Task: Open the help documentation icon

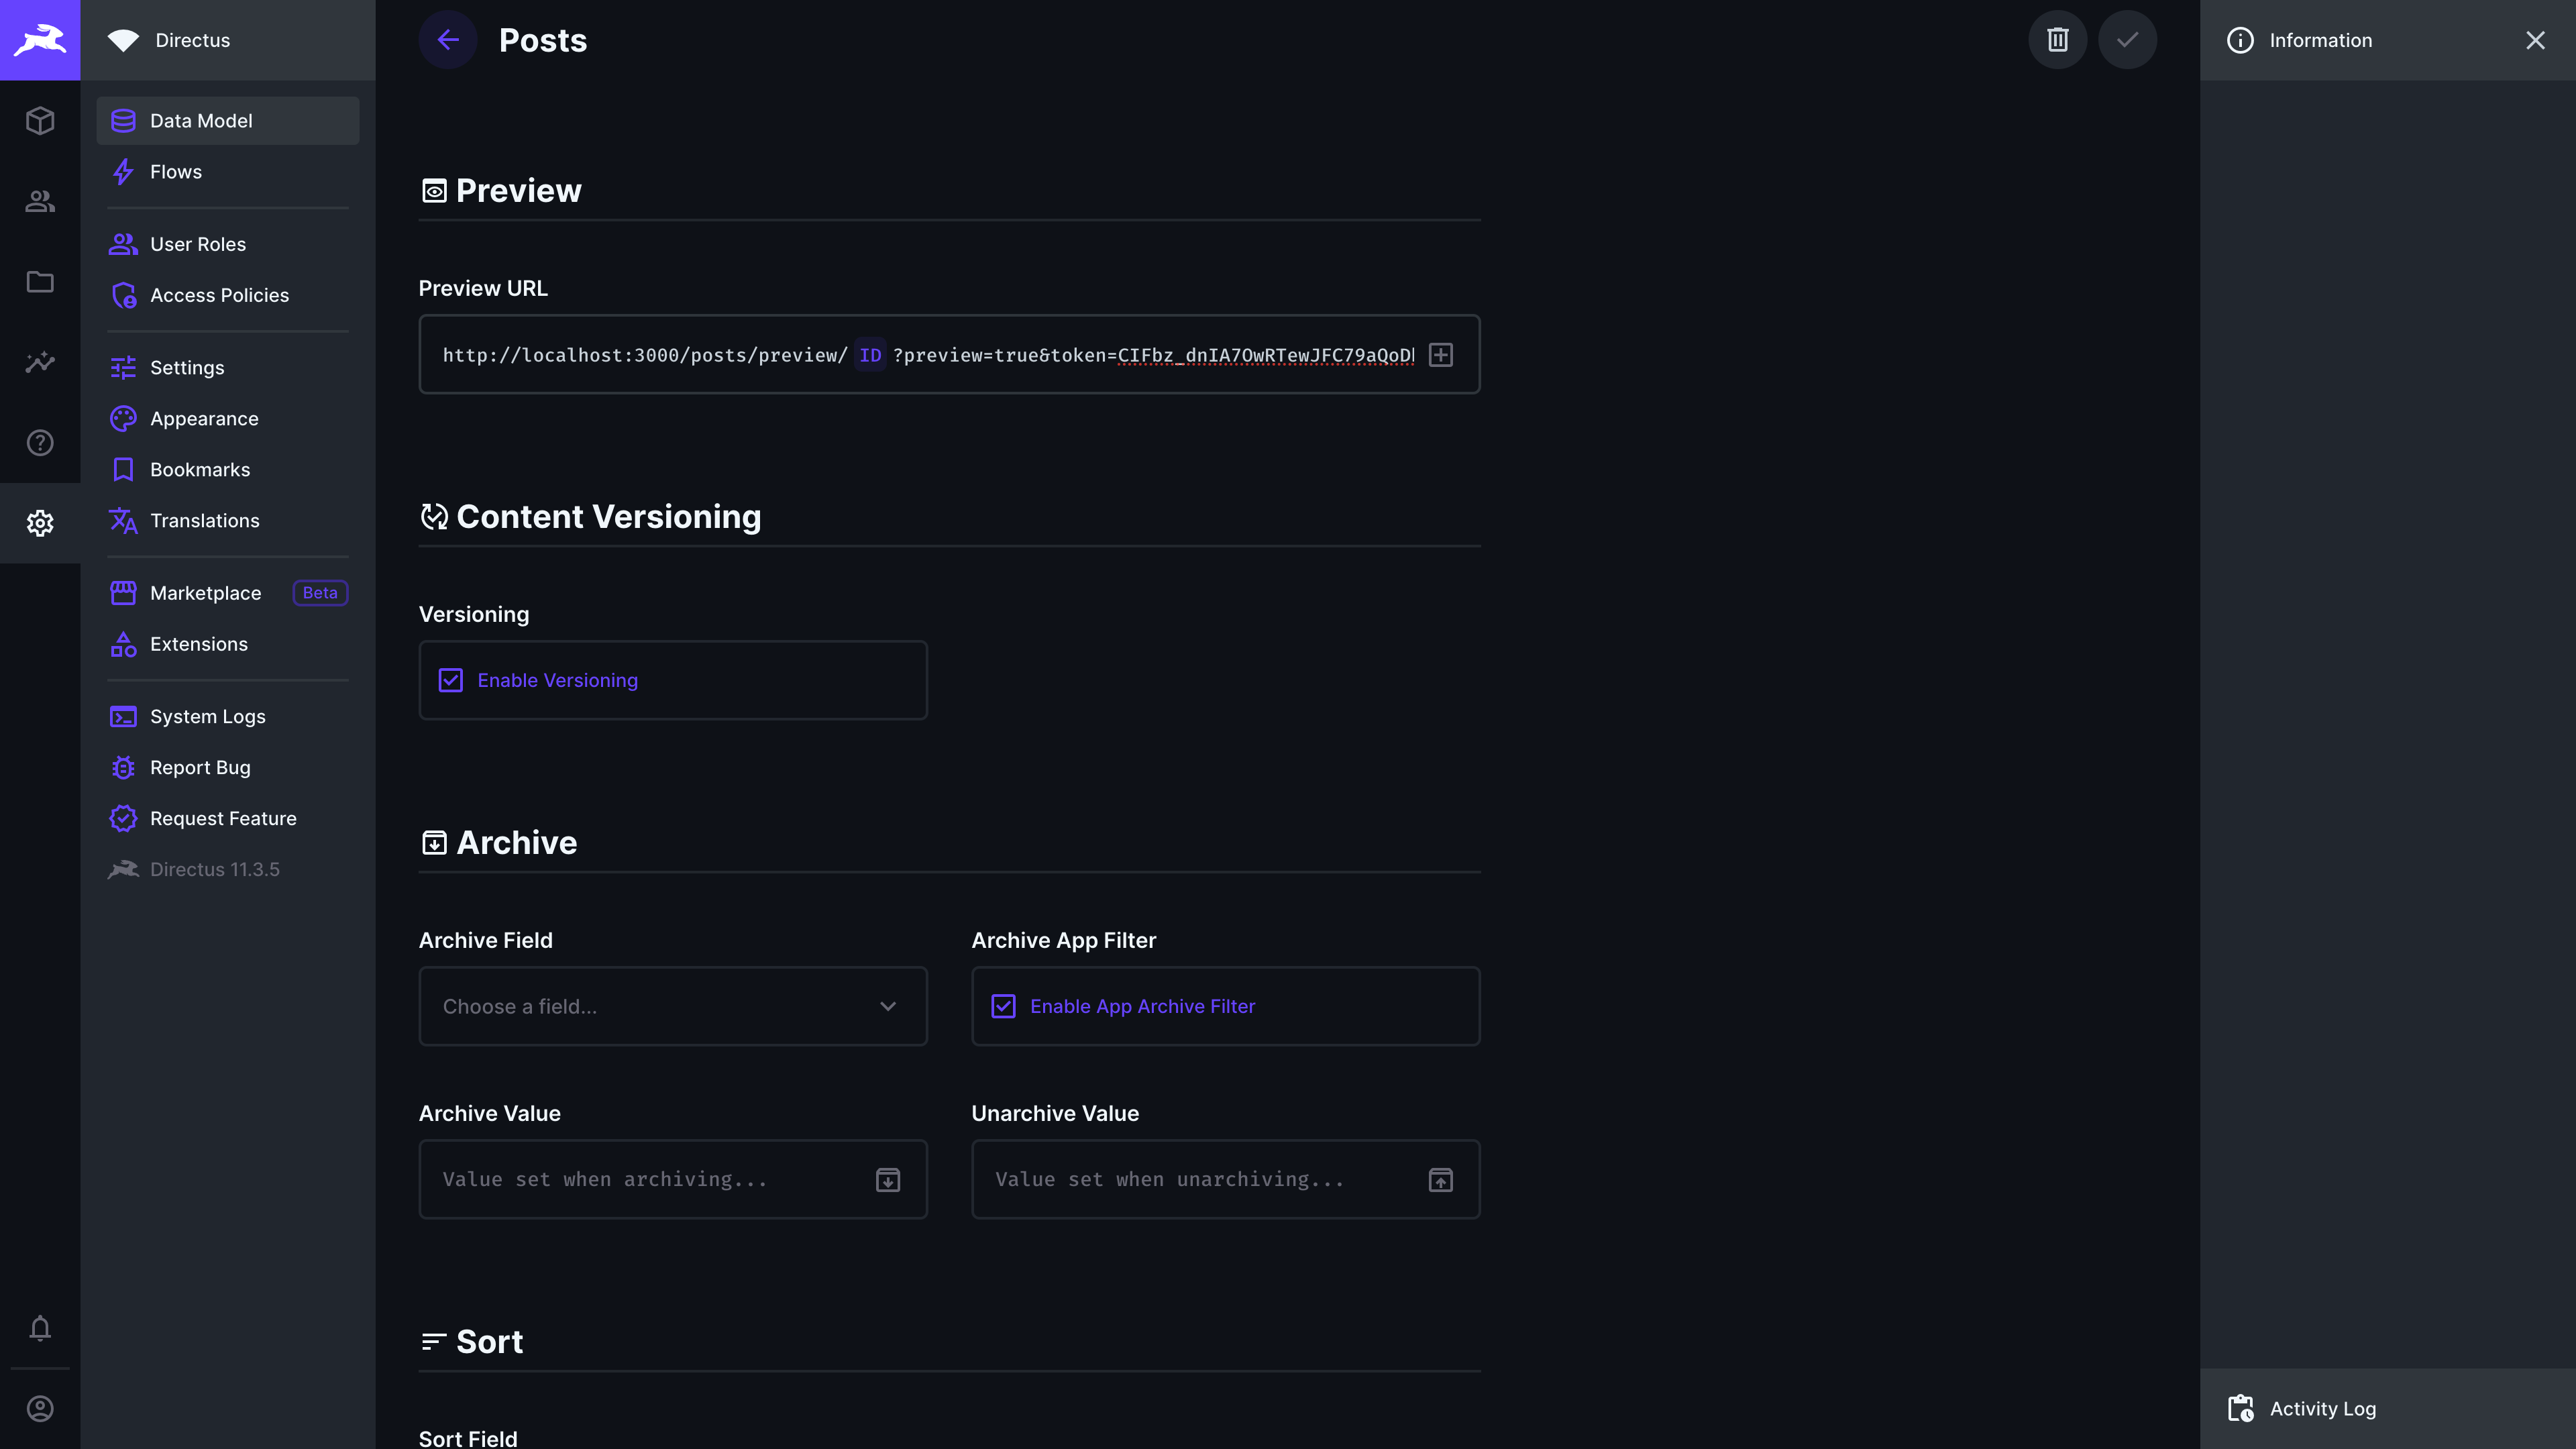Action: tap(40, 442)
